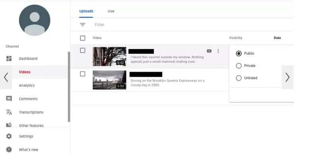Click the redacted title of the expressway video

(x=146, y=74)
